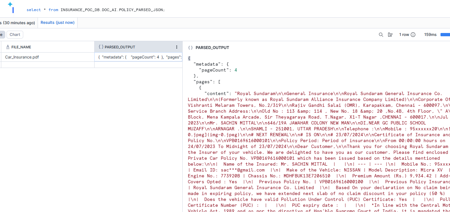This screenshot has width=450, height=212.
Task: Click the PARSED_OUTPUT JSON preview cell
Action: click(137, 57)
